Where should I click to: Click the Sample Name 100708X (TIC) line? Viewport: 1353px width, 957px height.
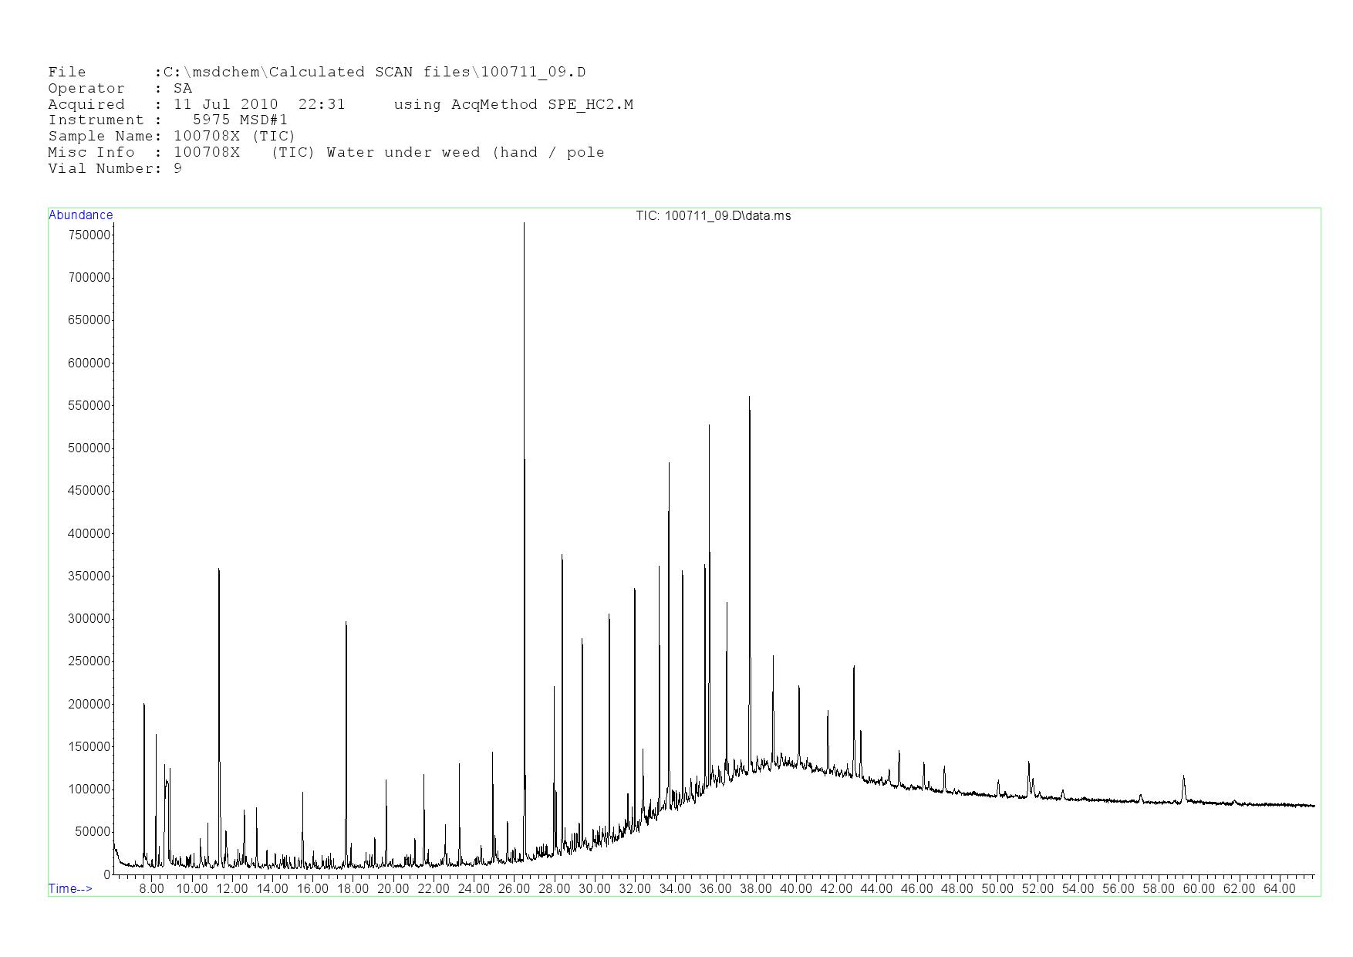tap(171, 136)
